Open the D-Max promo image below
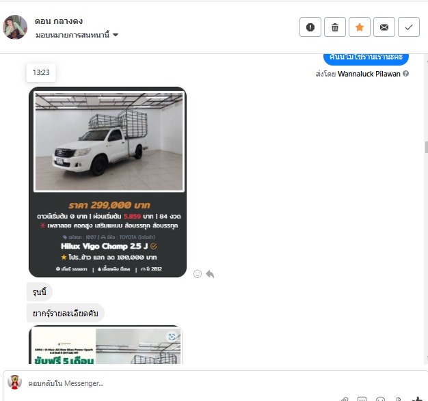The width and height of the screenshot is (428, 401). 106,345
